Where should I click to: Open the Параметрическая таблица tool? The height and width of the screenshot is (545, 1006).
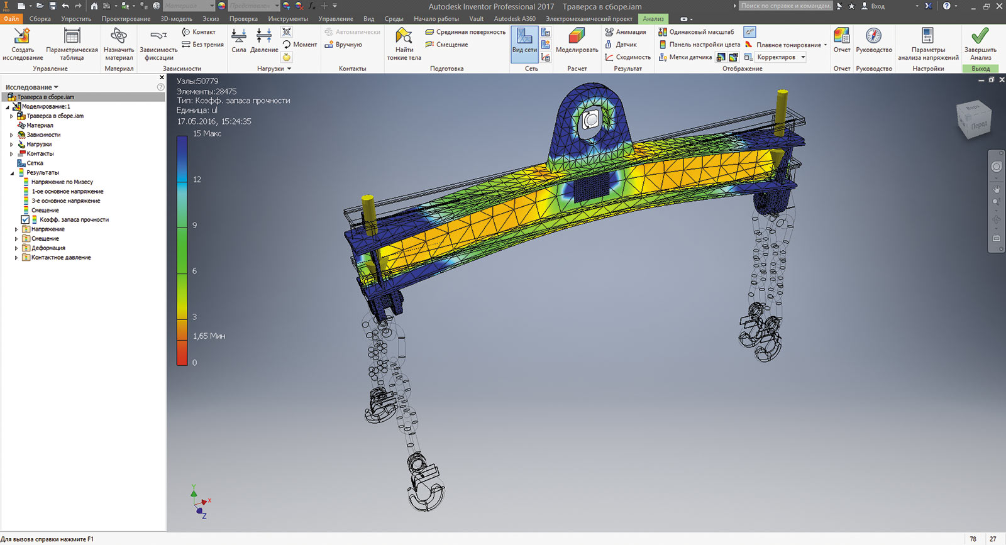(72, 44)
